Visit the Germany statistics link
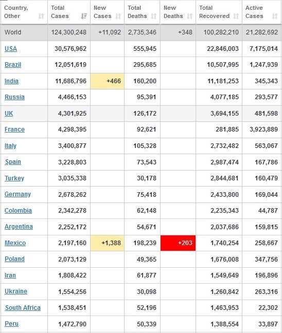 pyautogui.click(x=17, y=194)
